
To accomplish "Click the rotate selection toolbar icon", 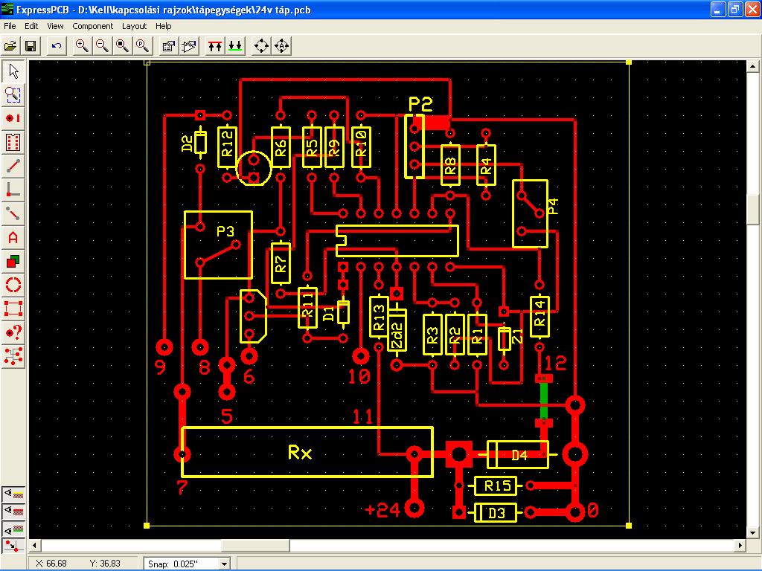I will pyautogui.click(x=261, y=46).
